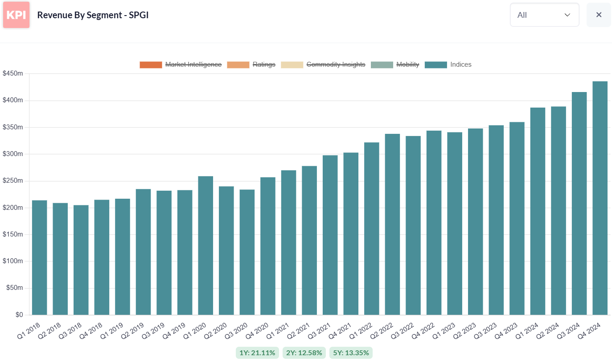
Task: Click the Q3 2020 bar
Action: pyautogui.click(x=247, y=252)
